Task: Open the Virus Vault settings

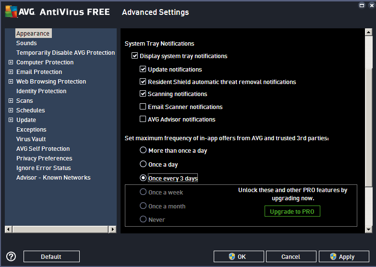Action: tap(31, 139)
